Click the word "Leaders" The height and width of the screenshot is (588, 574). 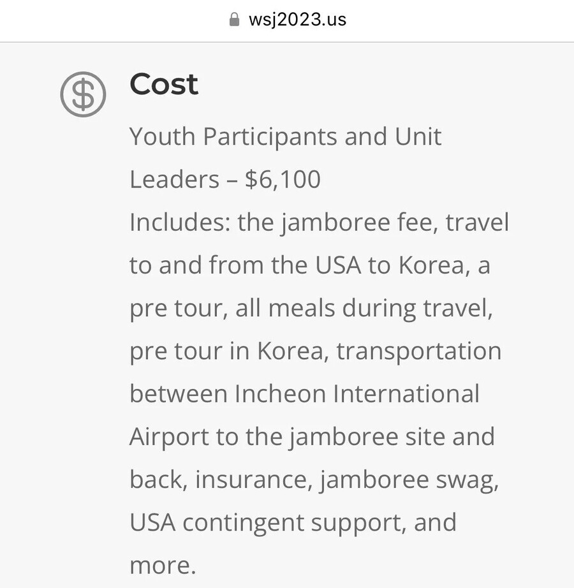pyautogui.click(x=174, y=179)
